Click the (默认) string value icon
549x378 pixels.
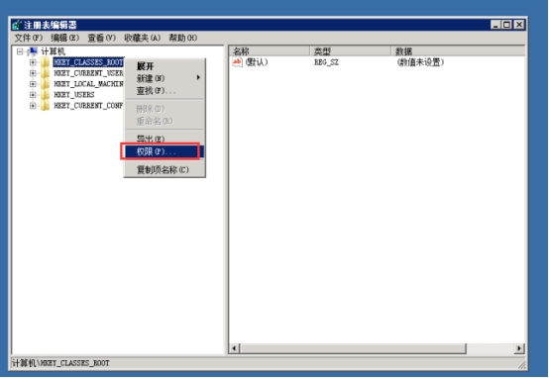pos(237,62)
